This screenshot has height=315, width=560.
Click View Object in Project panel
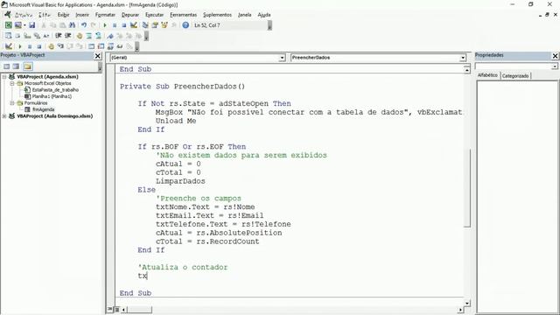point(16,66)
